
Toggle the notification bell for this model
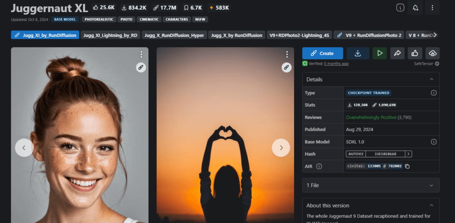click(415, 8)
